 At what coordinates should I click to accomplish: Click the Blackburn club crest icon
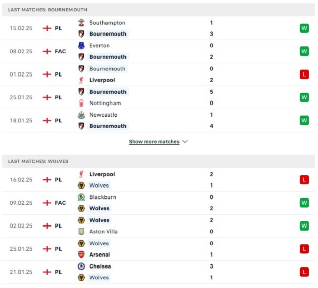(x=81, y=197)
